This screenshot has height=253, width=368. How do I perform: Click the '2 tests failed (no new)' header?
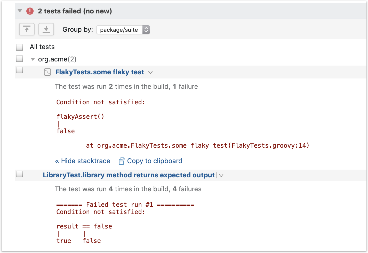pyautogui.click(x=75, y=11)
